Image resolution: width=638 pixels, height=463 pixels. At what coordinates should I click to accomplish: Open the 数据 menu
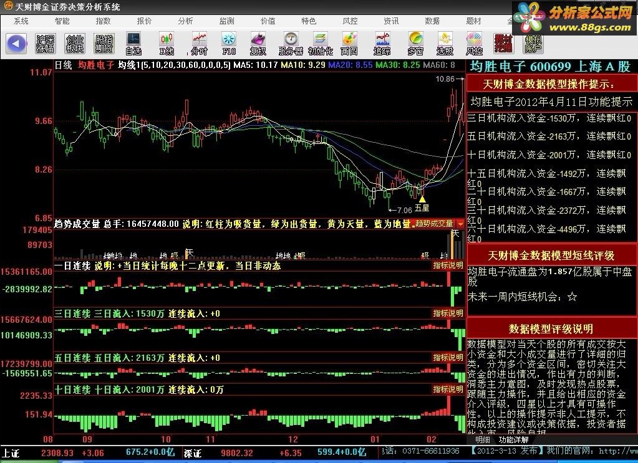pyautogui.click(x=432, y=21)
